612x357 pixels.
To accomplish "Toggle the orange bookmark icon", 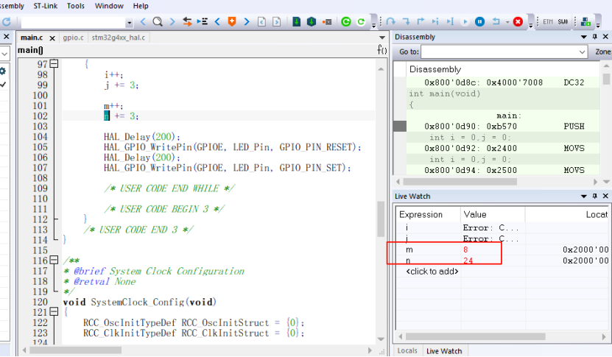I will coord(232,22).
